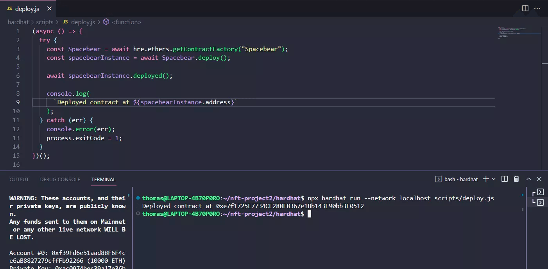Image resolution: width=548 pixels, height=269 pixels.
Task: Click the scripts breadcrumb folder
Action: point(45,22)
